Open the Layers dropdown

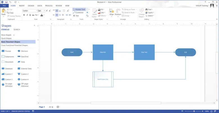149,13
